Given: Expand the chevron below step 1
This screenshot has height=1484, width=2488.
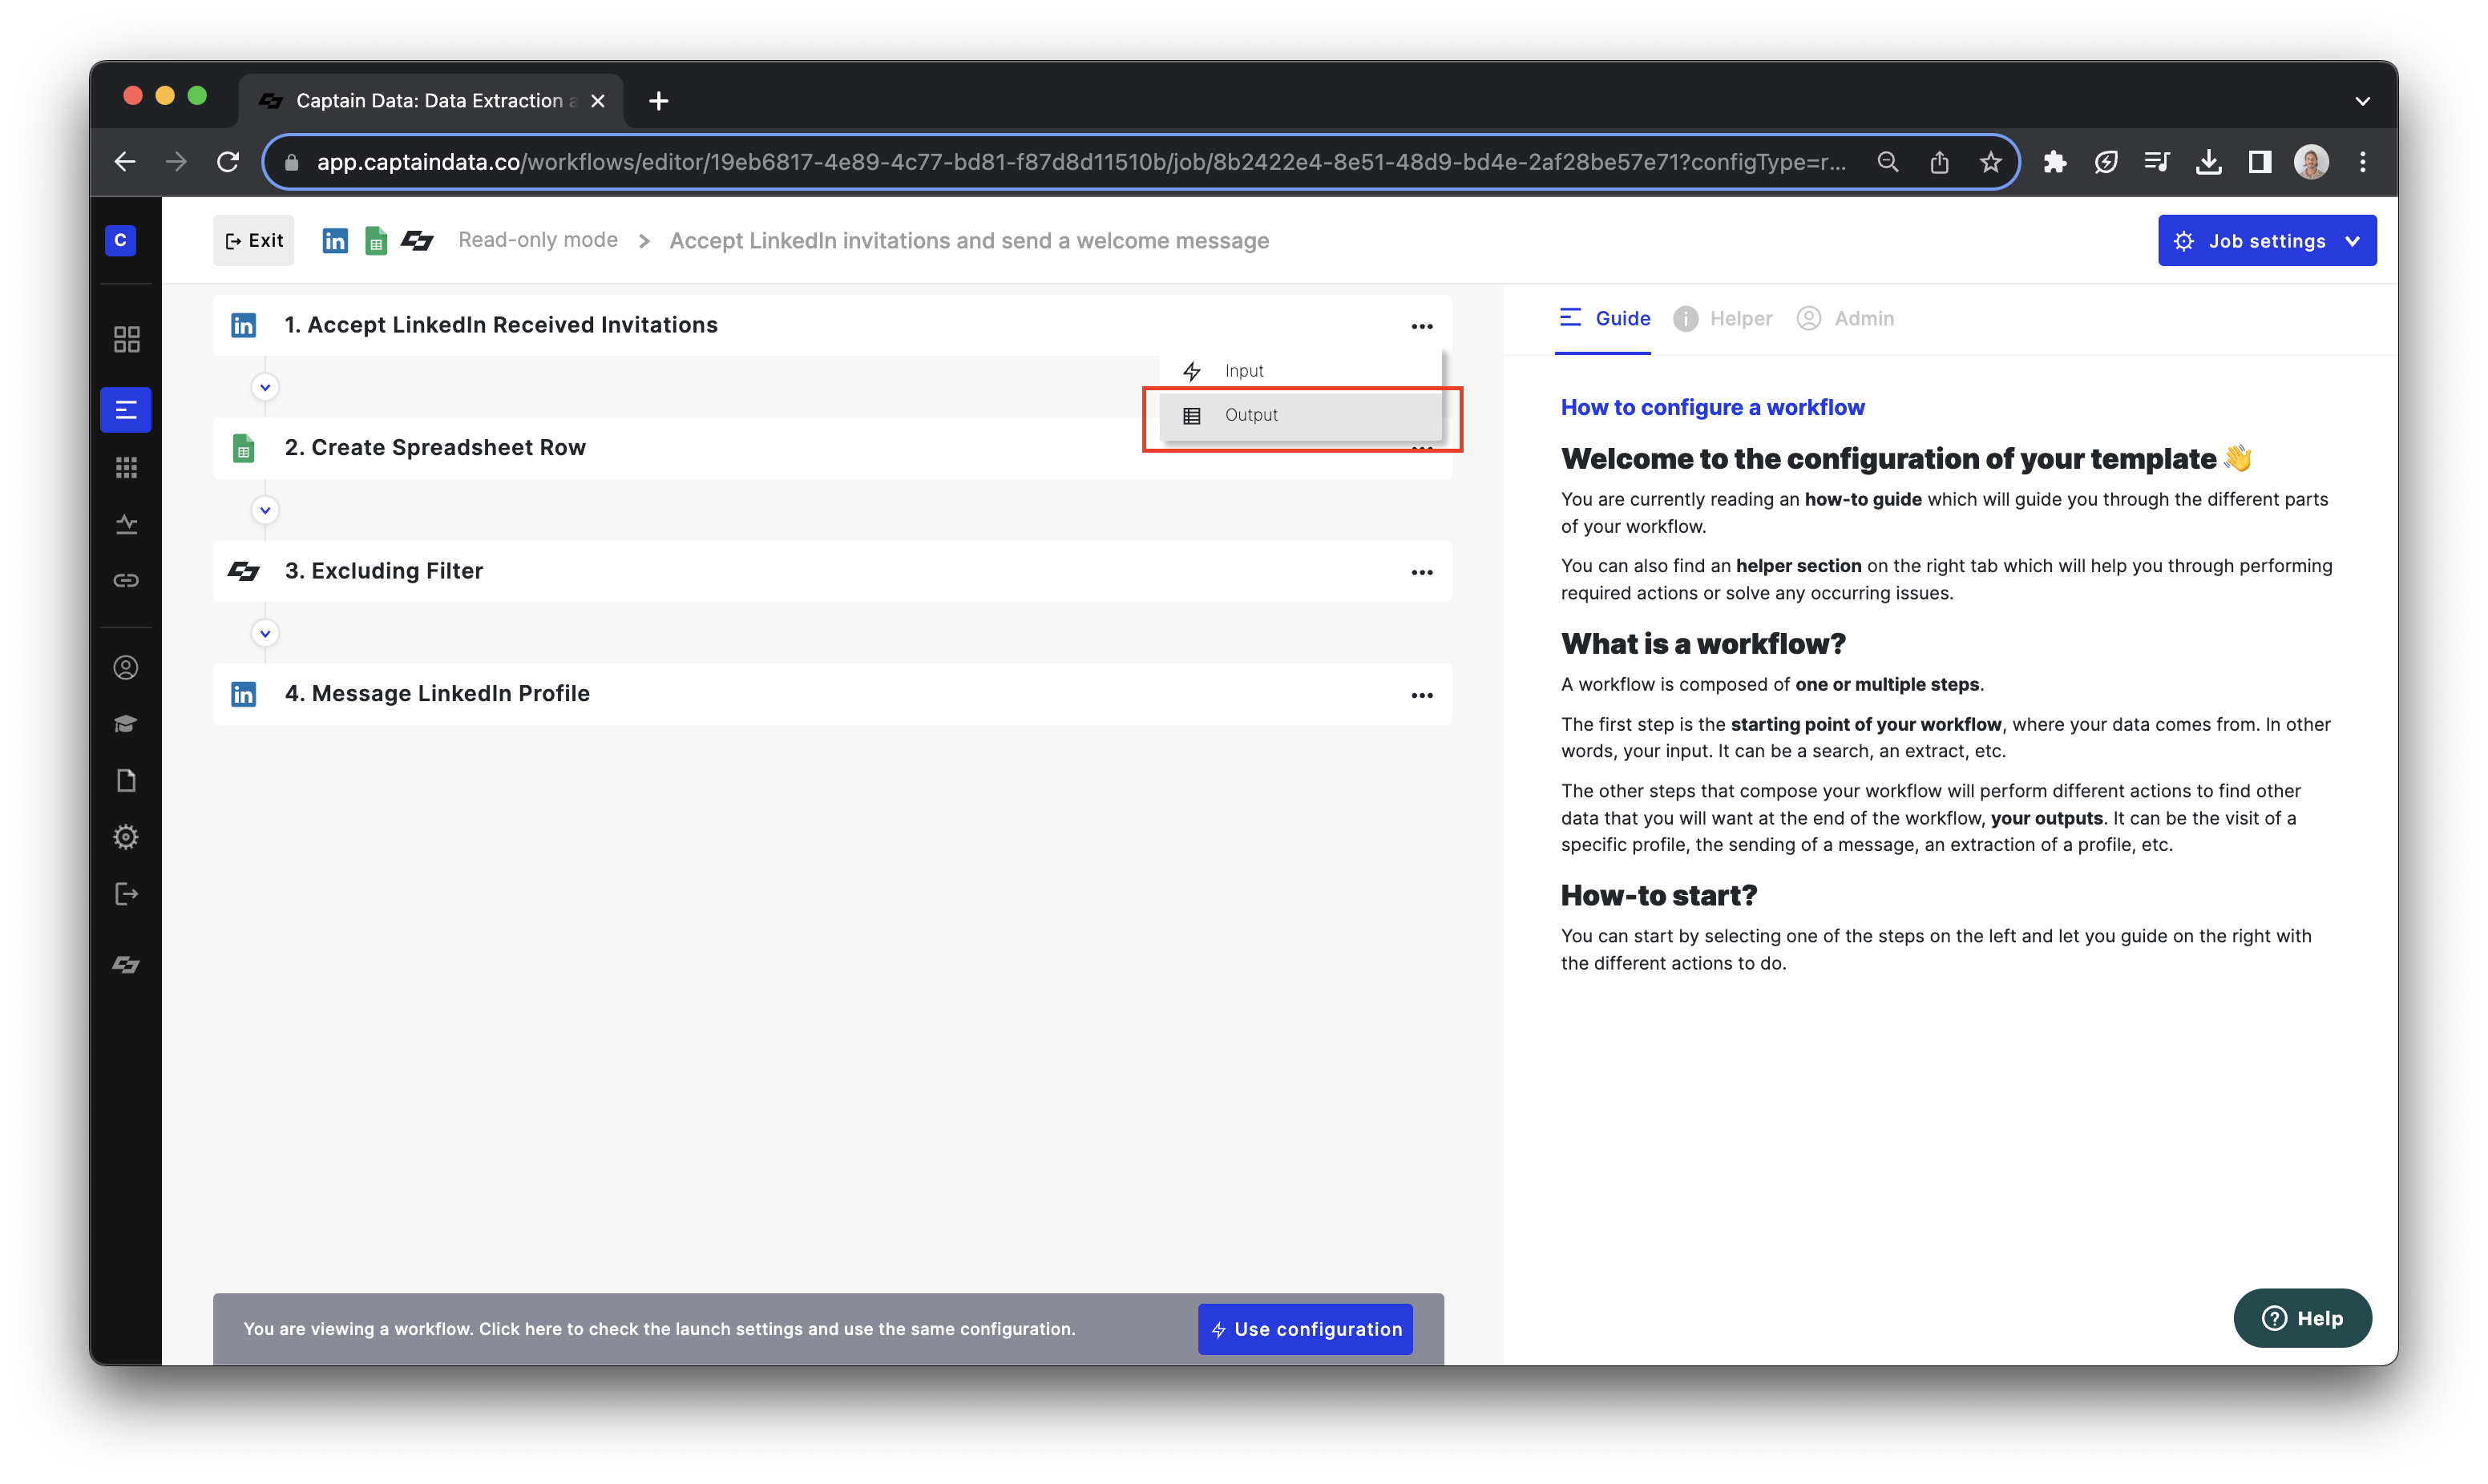Looking at the screenshot, I should click(x=265, y=387).
